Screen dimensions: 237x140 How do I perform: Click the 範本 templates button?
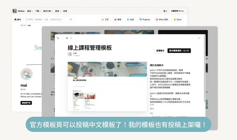click(x=18, y=20)
